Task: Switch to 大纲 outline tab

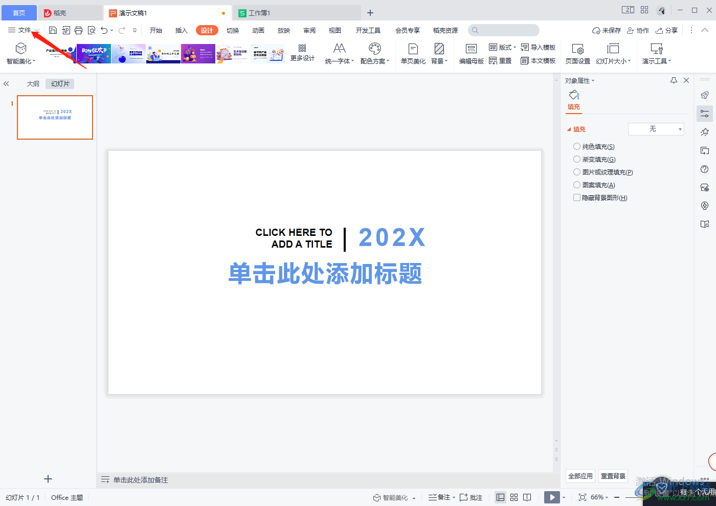Action: pyautogui.click(x=33, y=84)
